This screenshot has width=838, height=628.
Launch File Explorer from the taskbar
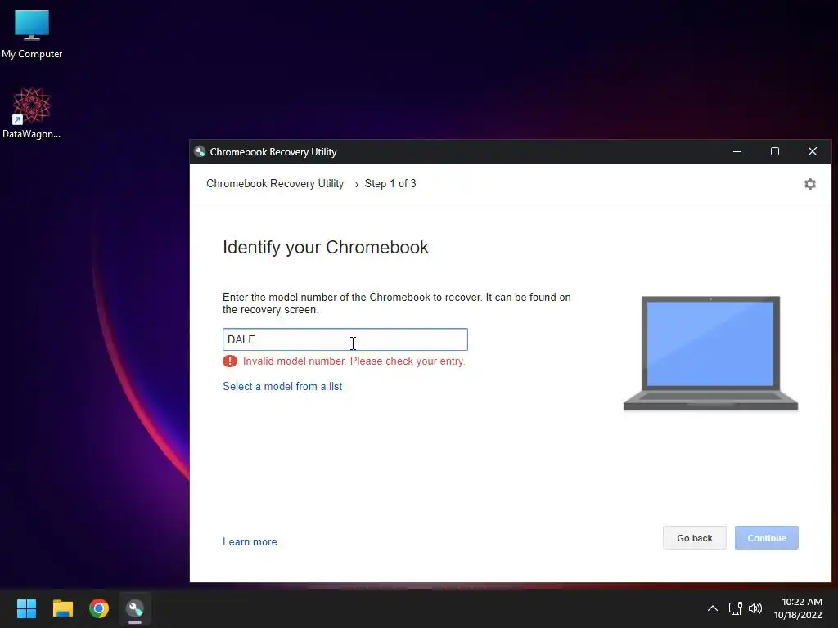click(x=62, y=608)
